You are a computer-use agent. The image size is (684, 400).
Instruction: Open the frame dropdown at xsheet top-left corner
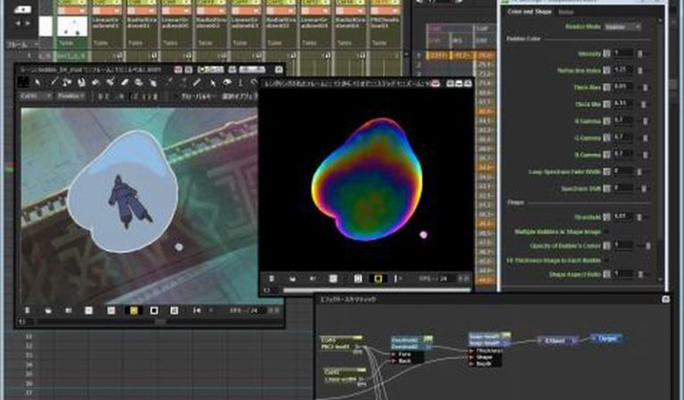tap(22, 44)
